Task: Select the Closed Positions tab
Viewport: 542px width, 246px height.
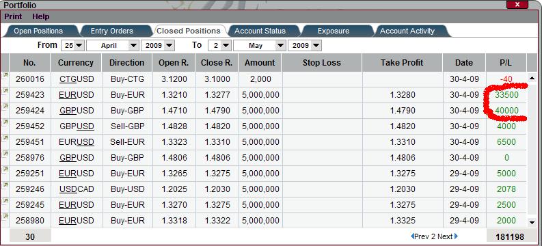Action: coord(189,31)
